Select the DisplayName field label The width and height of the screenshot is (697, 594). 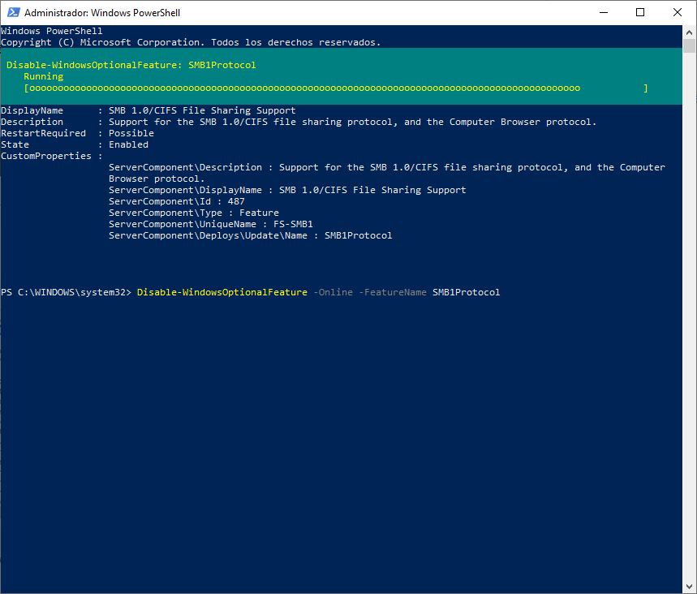pos(32,110)
